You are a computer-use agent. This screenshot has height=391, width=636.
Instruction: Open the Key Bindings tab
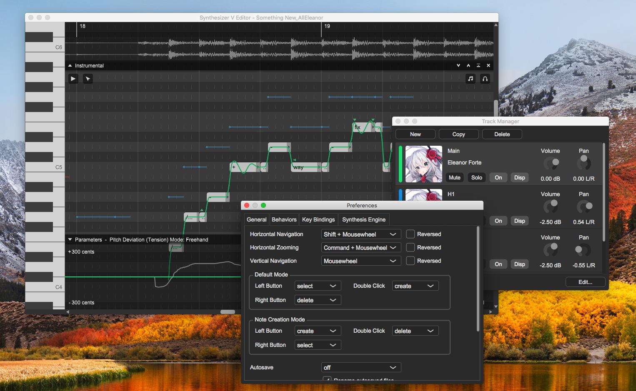tap(318, 219)
